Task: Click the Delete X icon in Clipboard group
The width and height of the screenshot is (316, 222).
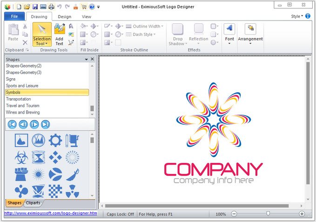Action: point(25,42)
